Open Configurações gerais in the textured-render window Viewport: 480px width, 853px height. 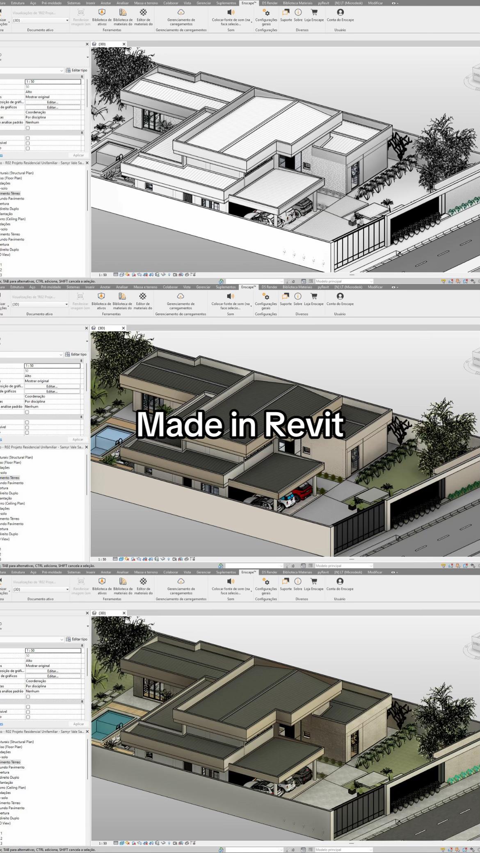pos(266,586)
